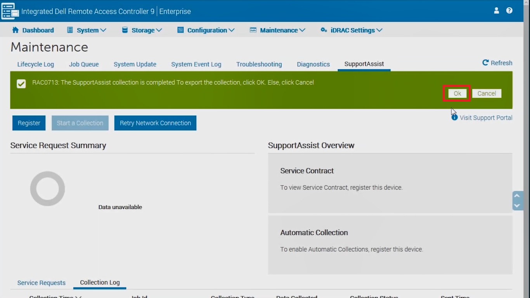Expand the System dropdown menu

tap(87, 30)
